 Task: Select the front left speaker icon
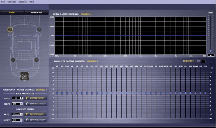tap(10, 30)
